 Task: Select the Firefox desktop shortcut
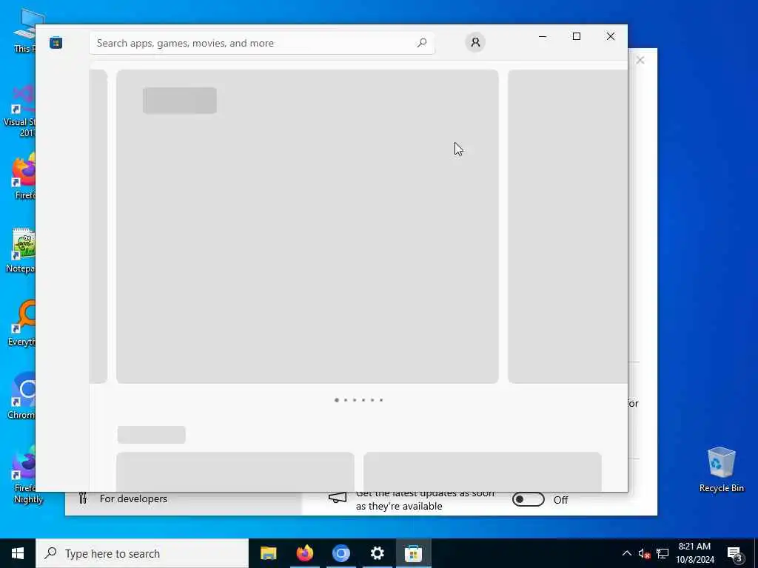(x=24, y=176)
